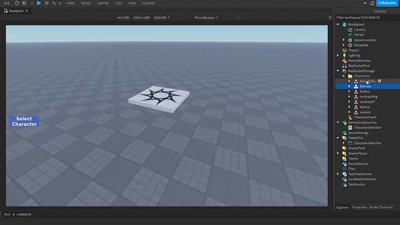400x225 pixels.
Task: Click the Filter workspace search field
Action: click(x=367, y=17)
